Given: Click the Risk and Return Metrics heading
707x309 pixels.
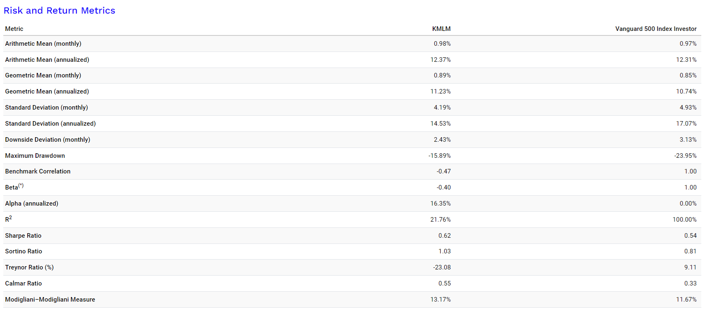Looking at the screenshot, I should pyautogui.click(x=59, y=11).
